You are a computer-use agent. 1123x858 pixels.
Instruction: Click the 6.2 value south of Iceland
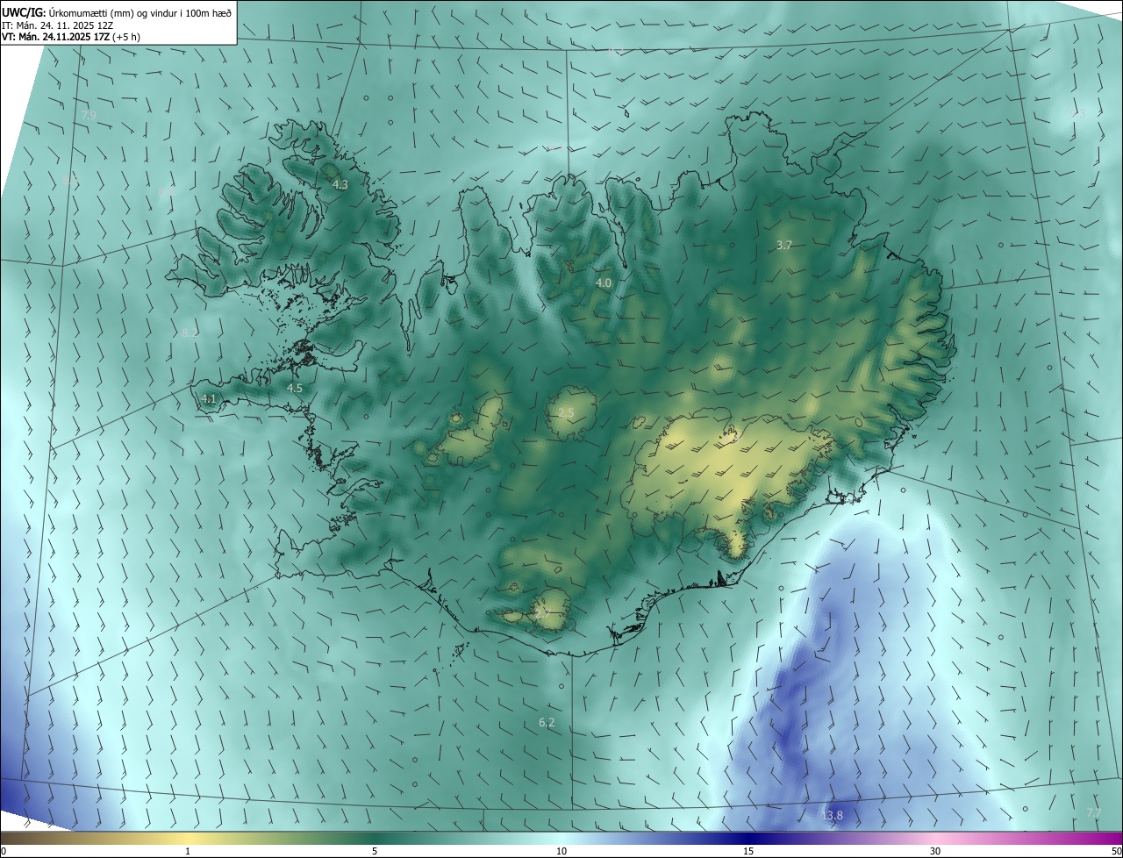click(547, 723)
